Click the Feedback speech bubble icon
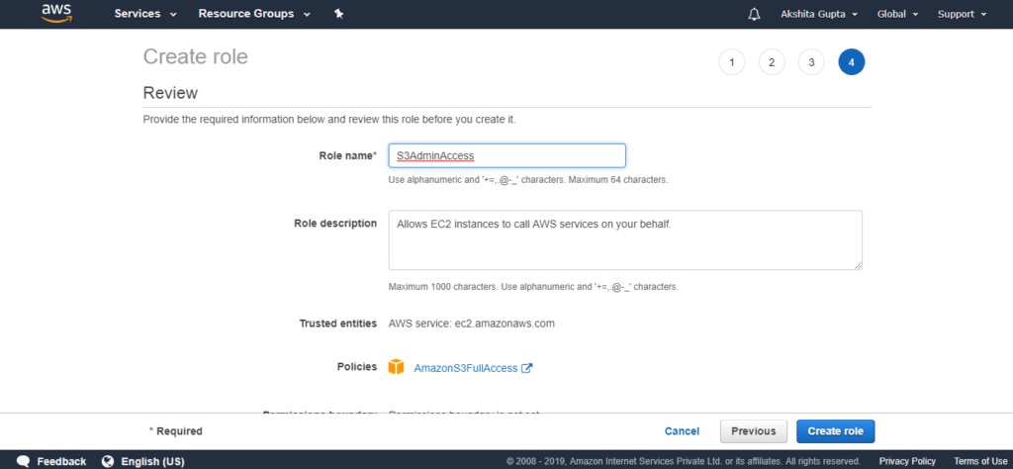 click(x=24, y=461)
